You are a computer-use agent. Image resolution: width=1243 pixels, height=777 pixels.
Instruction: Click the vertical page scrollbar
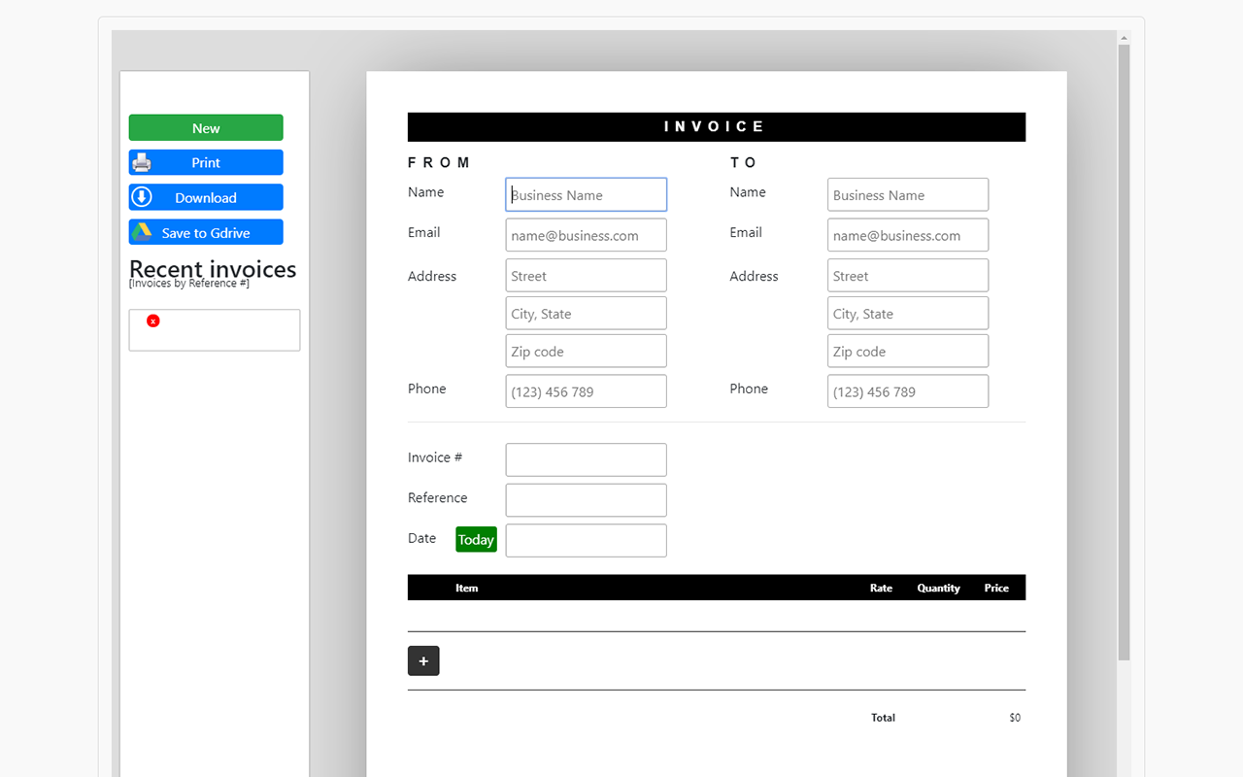click(x=1125, y=350)
